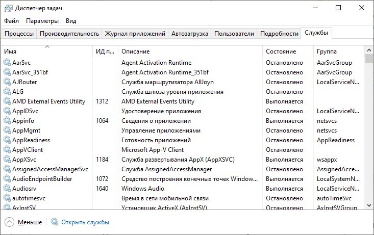Click the AppReadiness gear icon
Screen dimensions: 374x235
tap(7, 140)
